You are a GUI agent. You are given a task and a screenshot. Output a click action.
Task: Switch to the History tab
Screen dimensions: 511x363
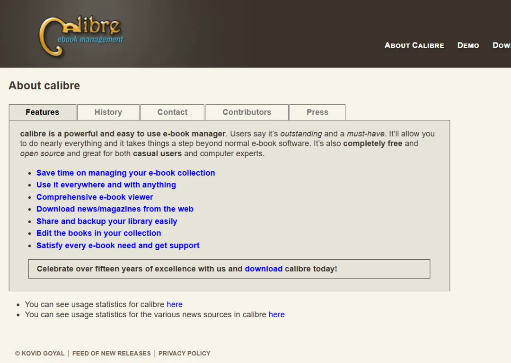tap(108, 112)
